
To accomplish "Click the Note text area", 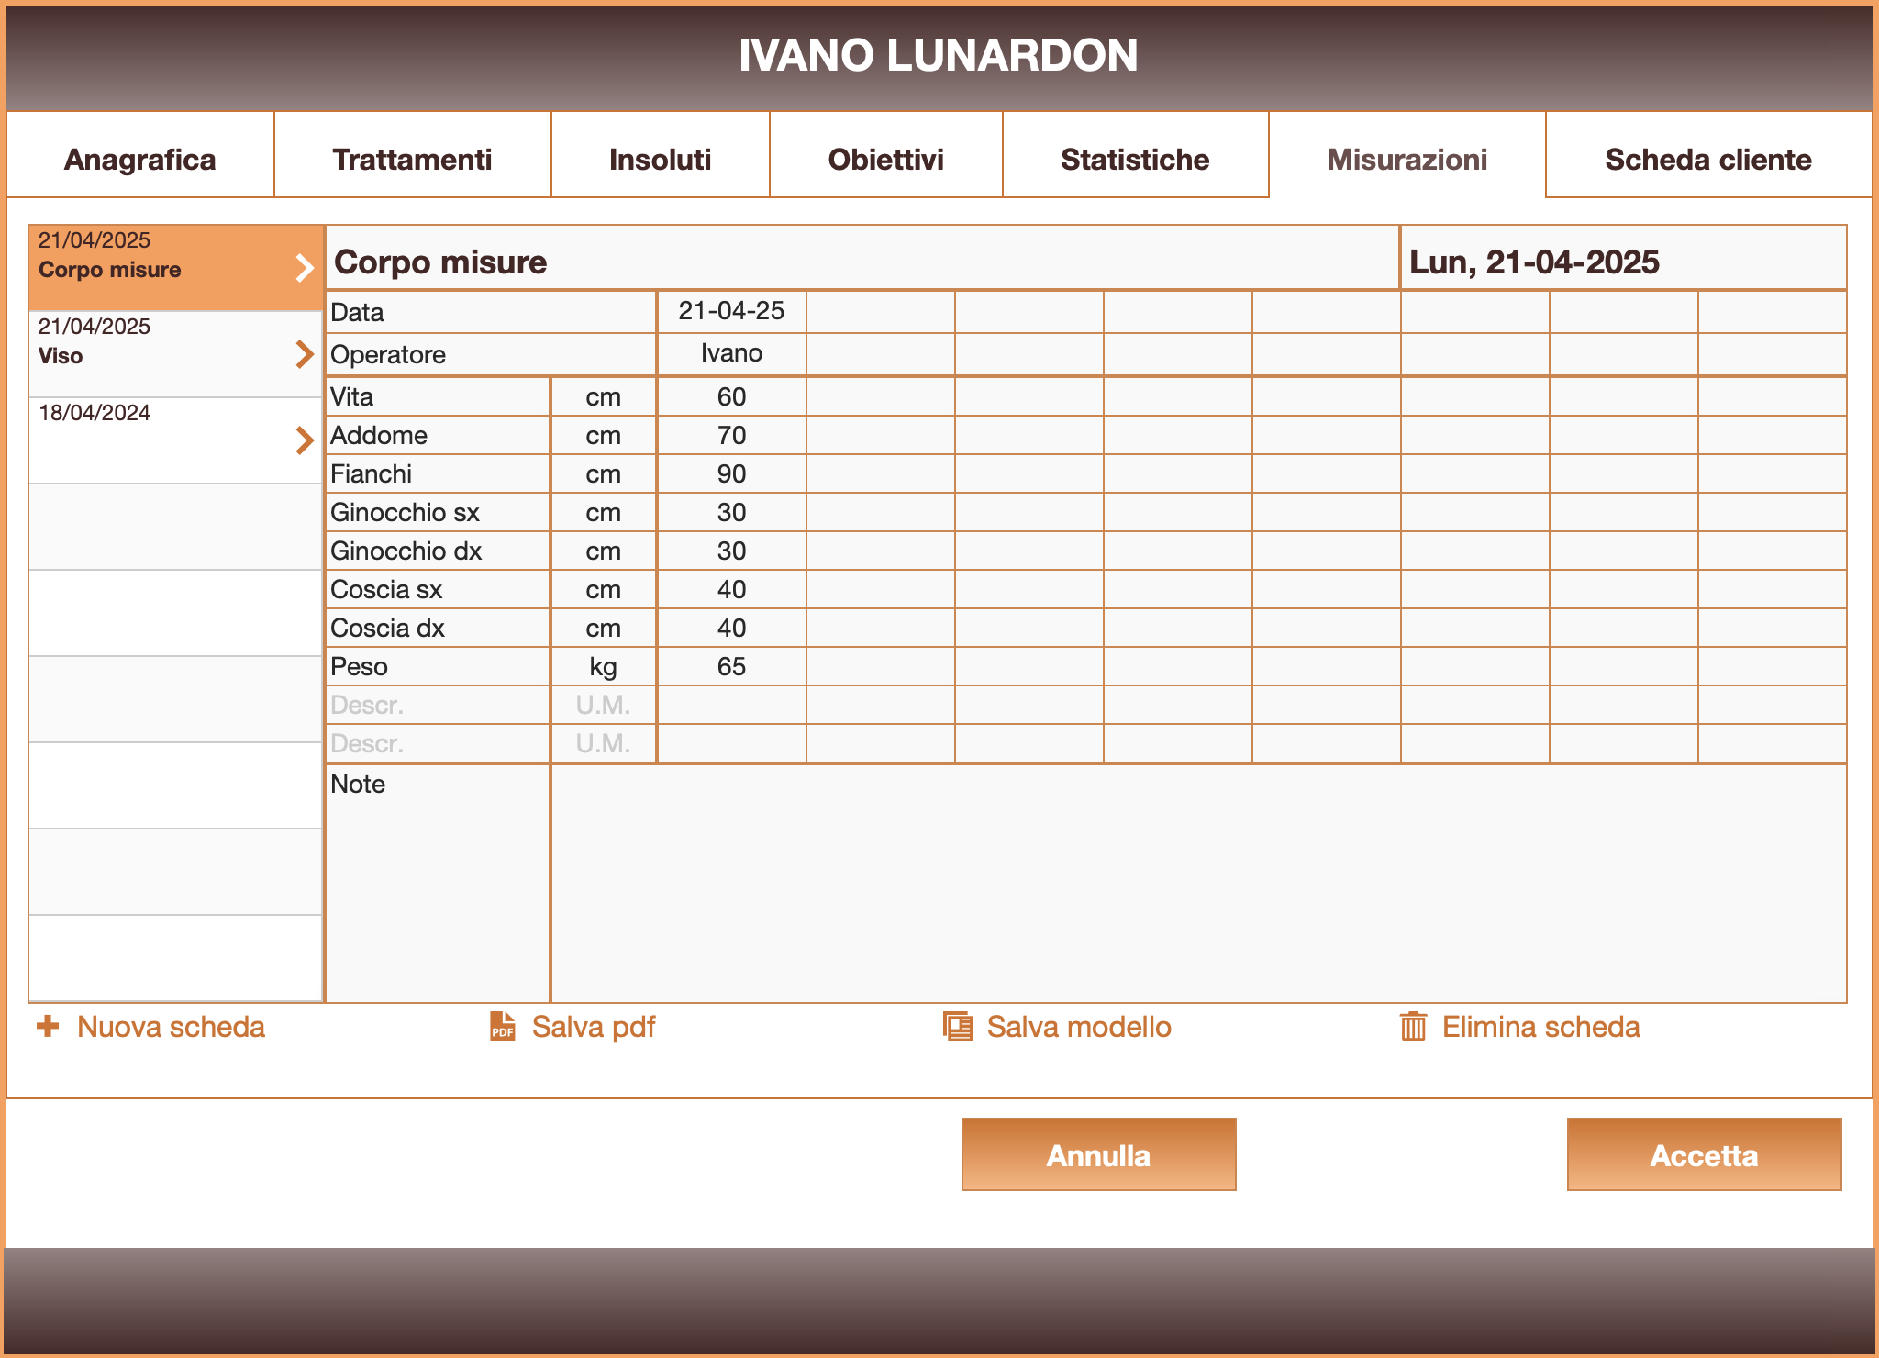I will [1199, 883].
